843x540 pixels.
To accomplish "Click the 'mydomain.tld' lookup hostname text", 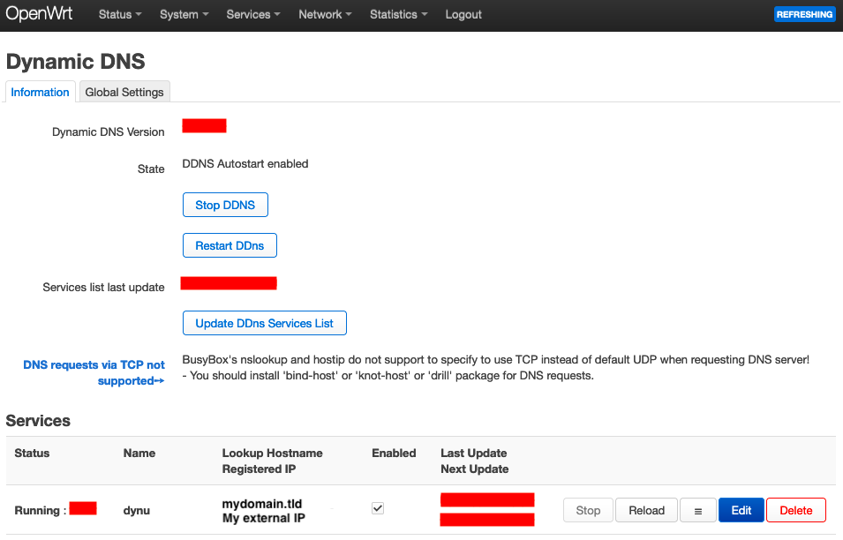I will pyautogui.click(x=262, y=504).
